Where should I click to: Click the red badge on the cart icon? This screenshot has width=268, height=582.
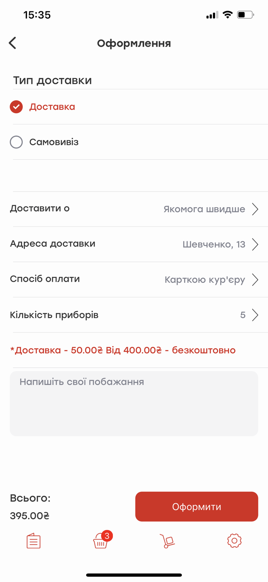[107, 536]
